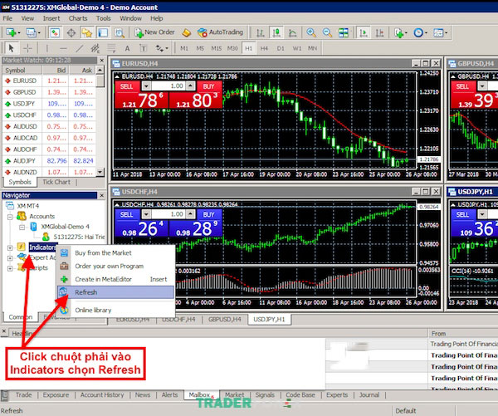This screenshot has width=498, height=416.
Task: Toggle Market Watch panel icon
Action: 55,32
